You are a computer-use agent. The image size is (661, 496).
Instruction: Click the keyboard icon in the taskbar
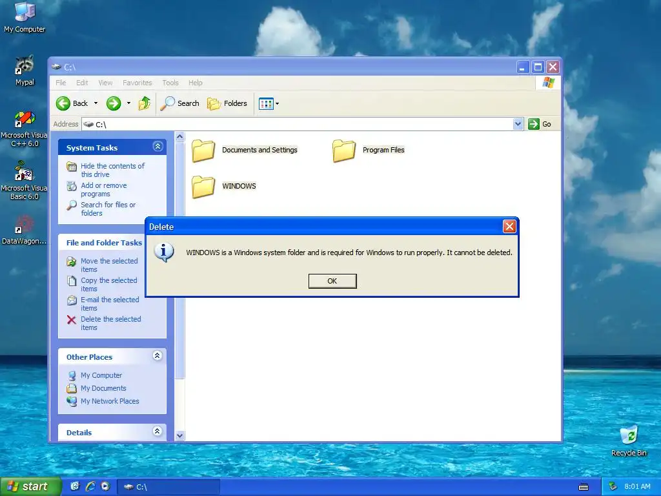click(584, 487)
